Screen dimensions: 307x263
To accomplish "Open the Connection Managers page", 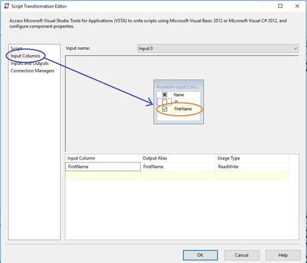I will click(33, 71).
